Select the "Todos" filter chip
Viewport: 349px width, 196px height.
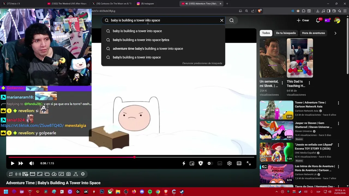click(266, 33)
